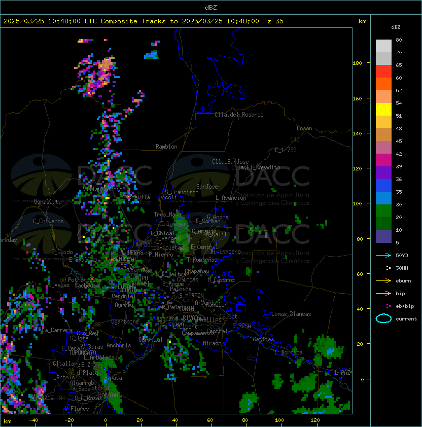Screen dimensions: 422x427
Task: Click the 'L_Dormida' map label
Action: coord(289,352)
